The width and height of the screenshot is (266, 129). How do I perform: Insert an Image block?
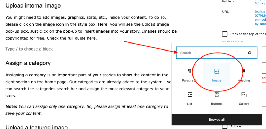(217, 75)
